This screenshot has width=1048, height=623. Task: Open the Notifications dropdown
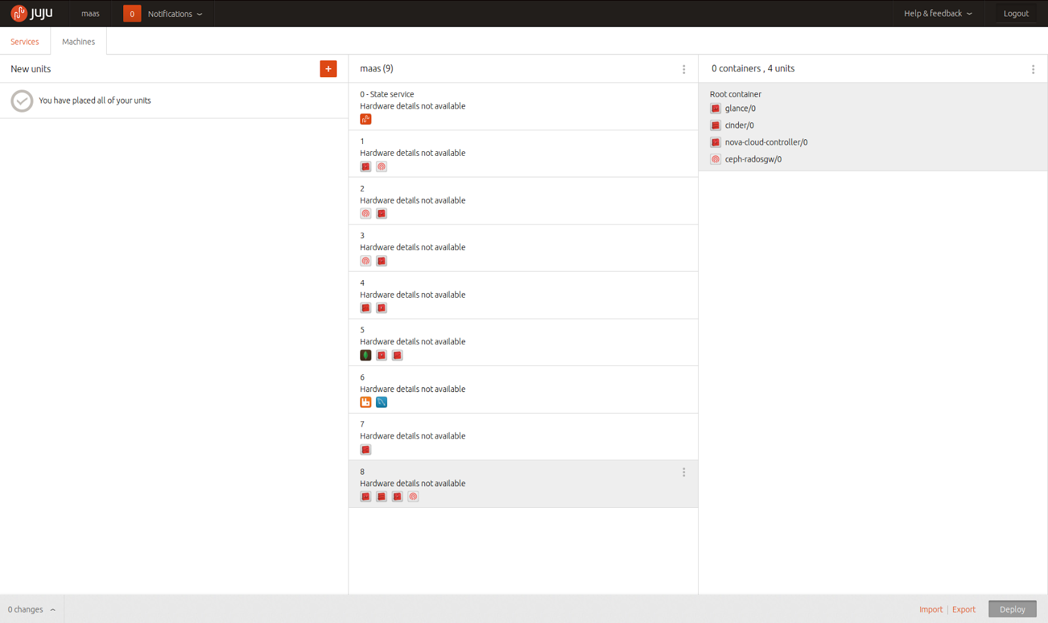coord(175,14)
